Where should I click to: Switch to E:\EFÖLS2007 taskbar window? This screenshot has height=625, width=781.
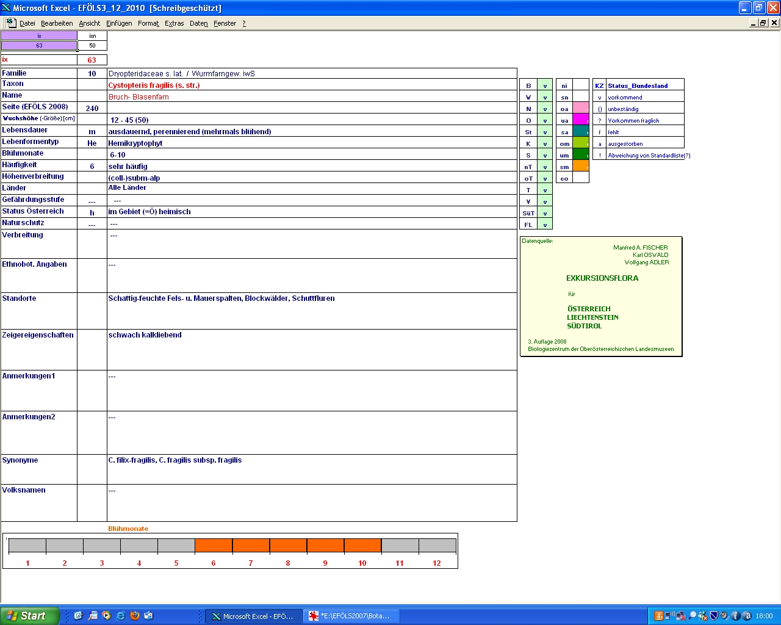coord(351,616)
